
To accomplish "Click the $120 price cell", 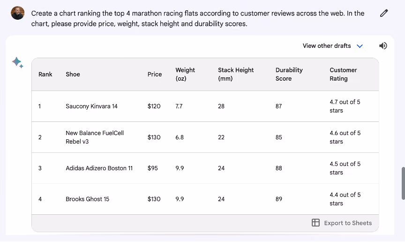I will coord(154,106).
